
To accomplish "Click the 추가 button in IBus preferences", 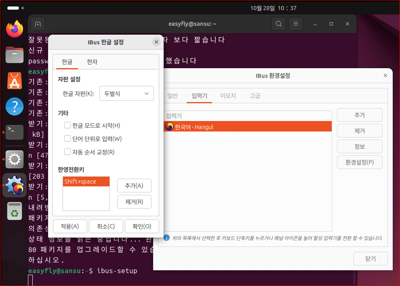I will 360,115.
